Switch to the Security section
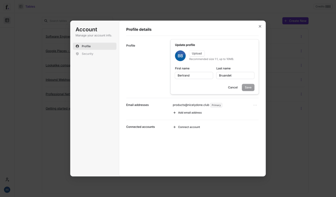 [94, 54]
